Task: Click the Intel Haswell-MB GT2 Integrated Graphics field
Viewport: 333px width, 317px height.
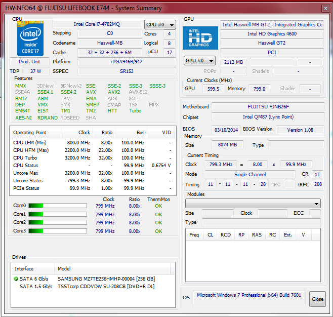Action: coord(272,25)
